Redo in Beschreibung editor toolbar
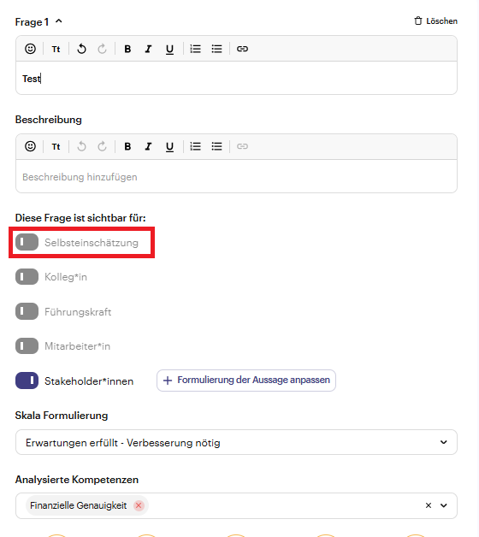Viewport: 479px width, 537px height. (x=102, y=146)
